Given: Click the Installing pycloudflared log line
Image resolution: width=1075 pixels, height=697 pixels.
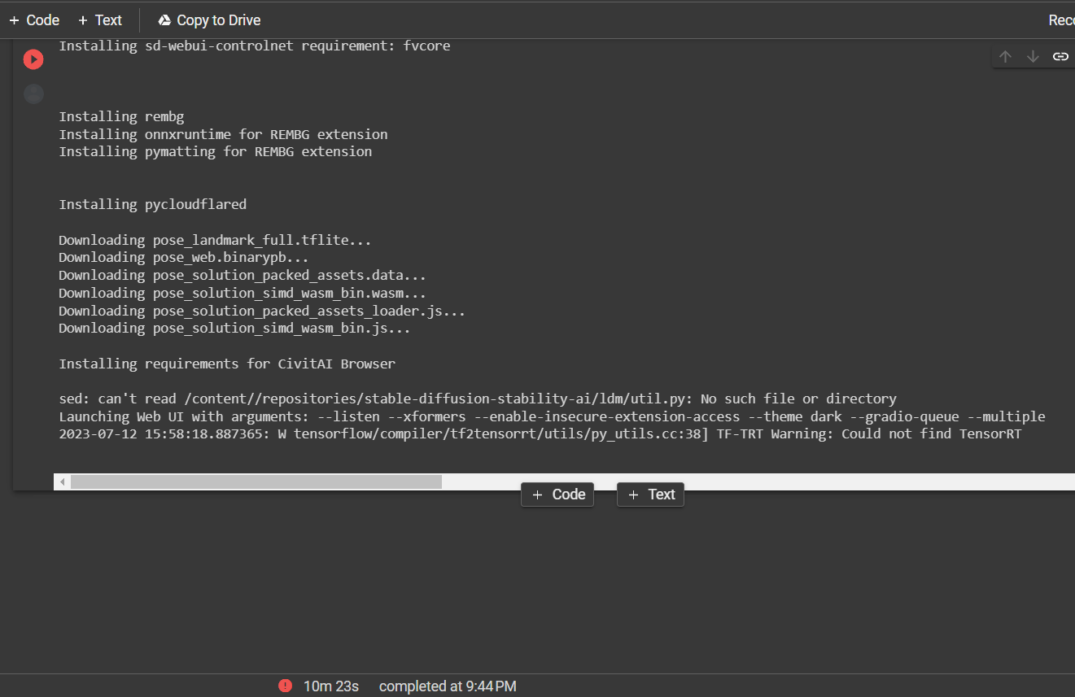Looking at the screenshot, I should (152, 204).
